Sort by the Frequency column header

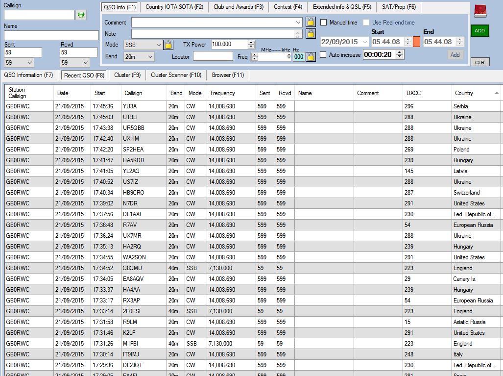tap(231, 93)
